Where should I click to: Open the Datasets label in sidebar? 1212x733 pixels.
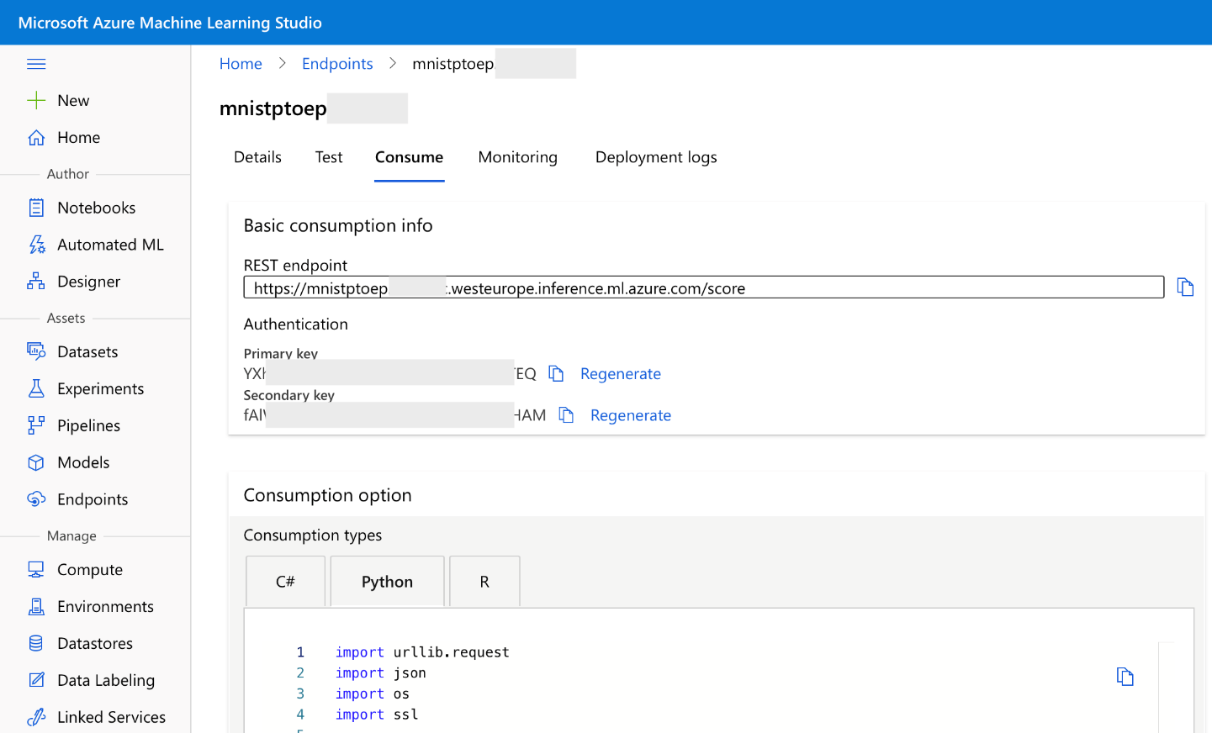(87, 351)
